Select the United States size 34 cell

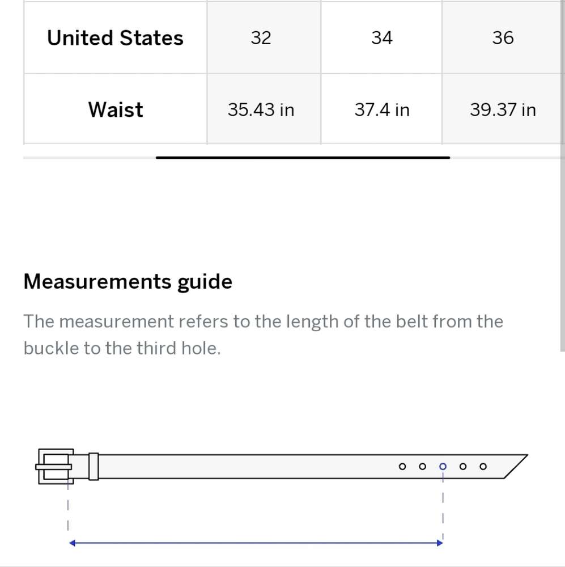point(381,37)
